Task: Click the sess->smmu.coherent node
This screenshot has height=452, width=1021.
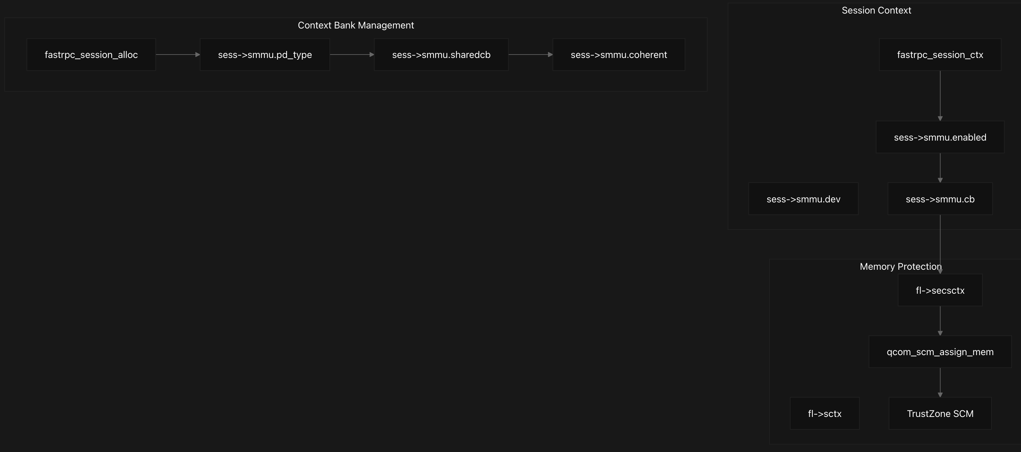Action: pyautogui.click(x=619, y=55)
